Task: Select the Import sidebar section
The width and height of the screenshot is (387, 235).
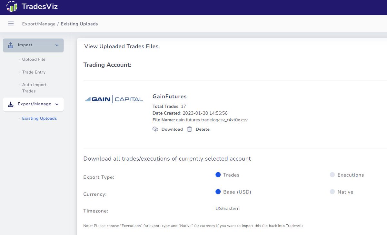Action: point(33,45)
